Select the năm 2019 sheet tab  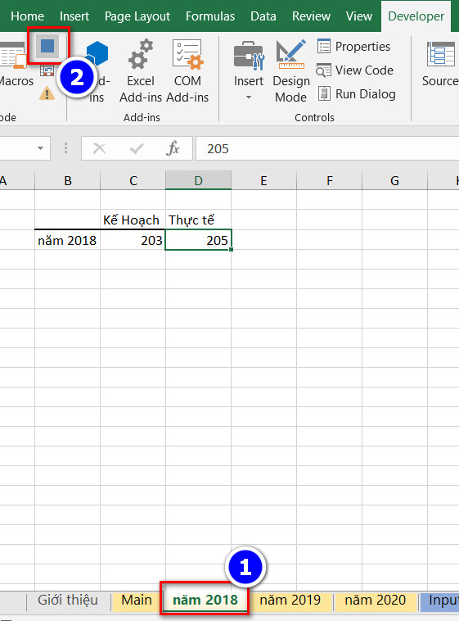(x=290, y=600)
